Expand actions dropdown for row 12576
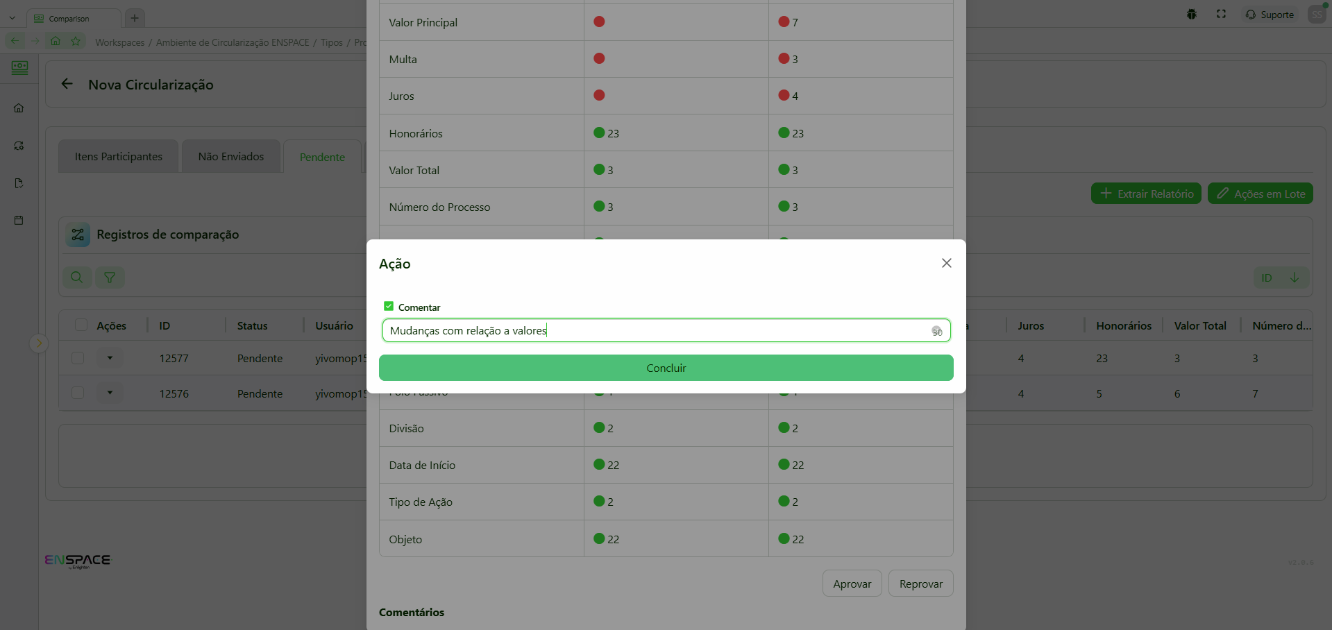The height and width of the screenshot is (630, 1332). 110,393
